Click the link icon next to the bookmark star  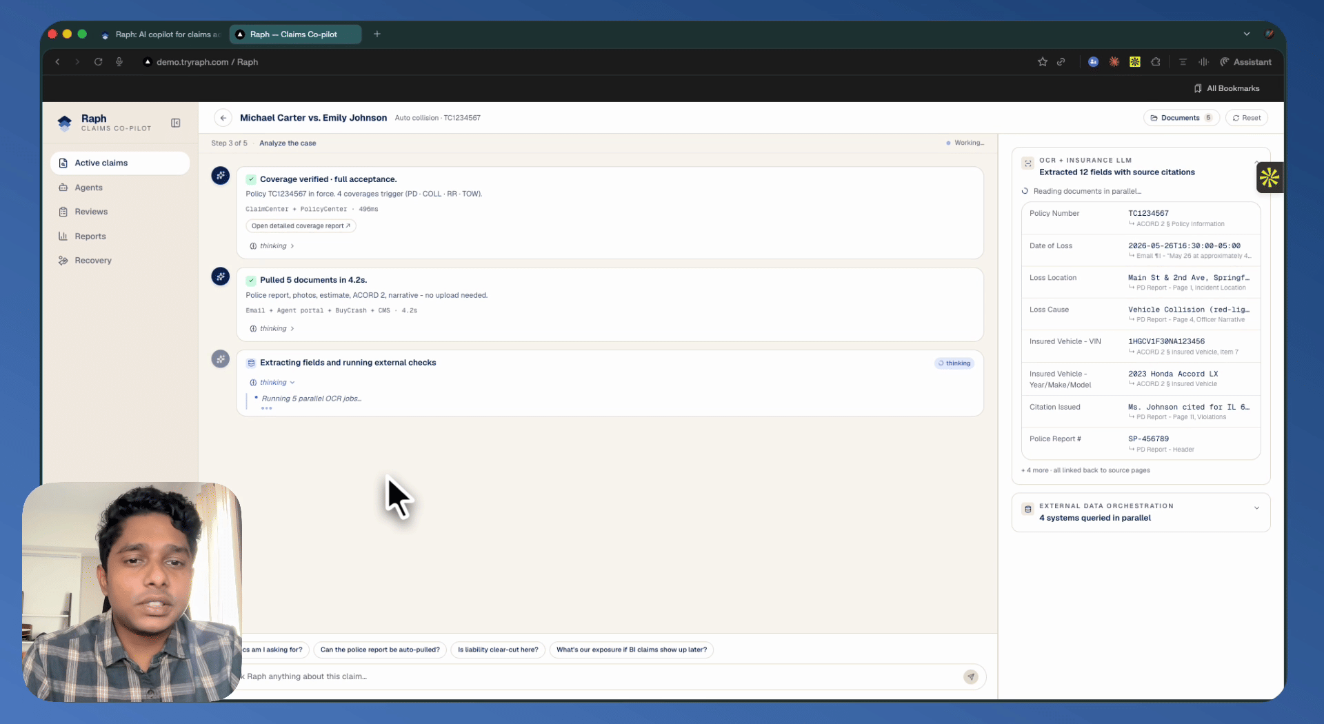point(1061,62)
